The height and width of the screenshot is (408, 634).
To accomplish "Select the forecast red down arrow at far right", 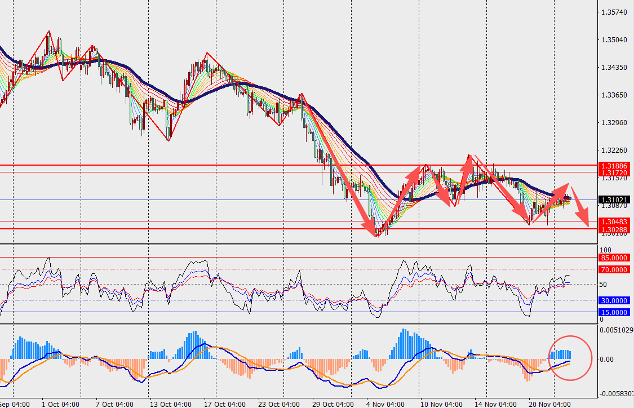I will coord(580,209).
